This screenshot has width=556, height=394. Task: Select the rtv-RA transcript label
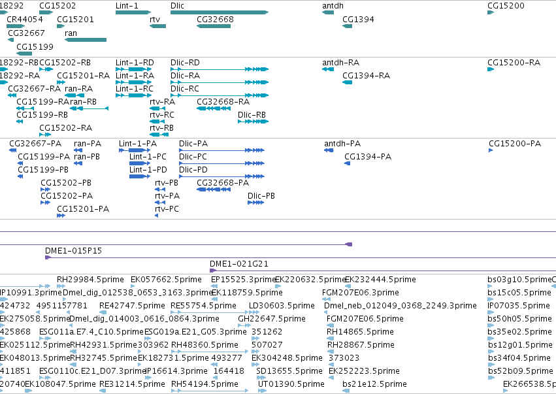pyautogui.click(x=163, y=102)
